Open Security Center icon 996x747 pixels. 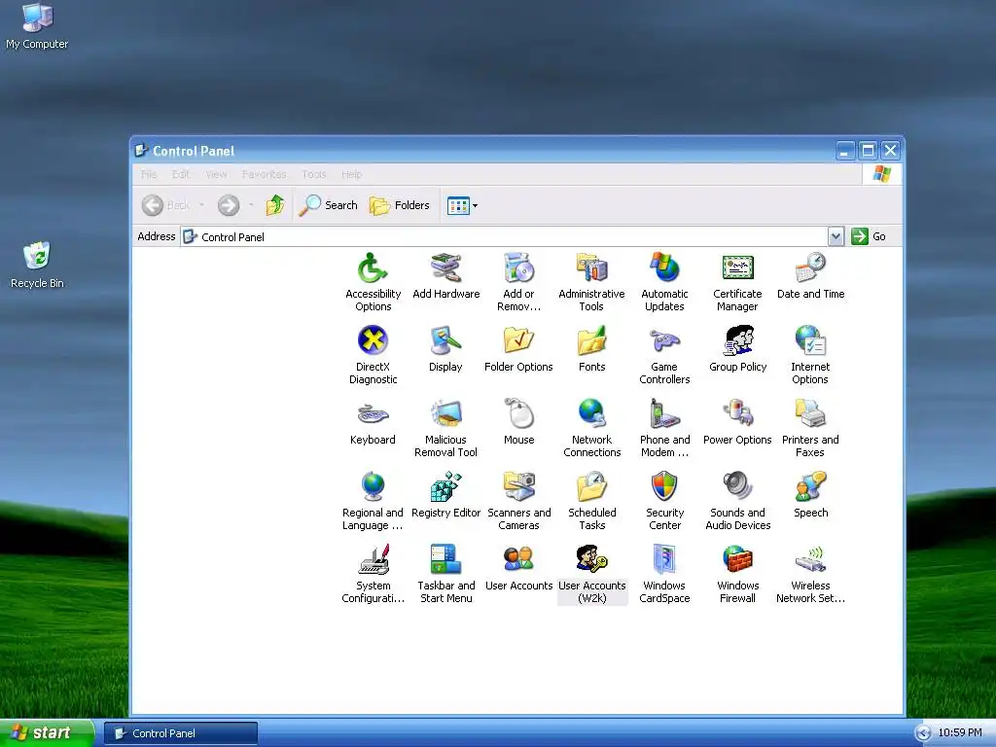tap(664, 501)
